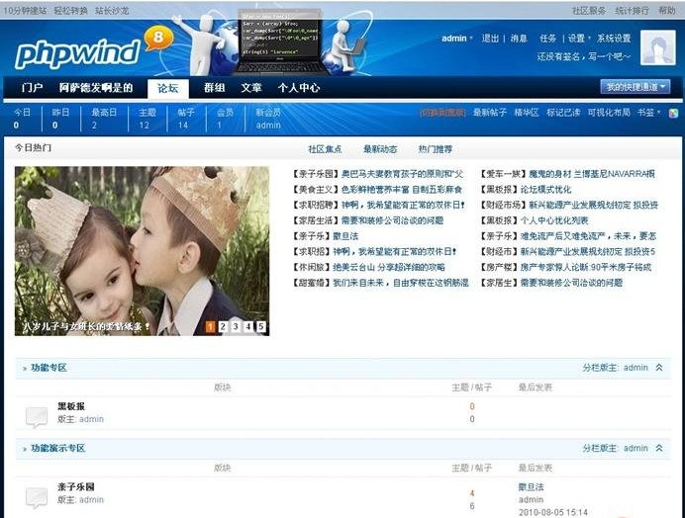Open post 需要和装修公司洽谈的问题 under 家居生活

tap(392, 220)
